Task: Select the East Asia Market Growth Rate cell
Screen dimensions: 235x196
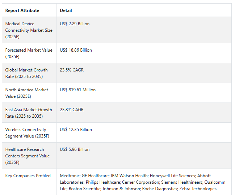Action: click(29, 113)
